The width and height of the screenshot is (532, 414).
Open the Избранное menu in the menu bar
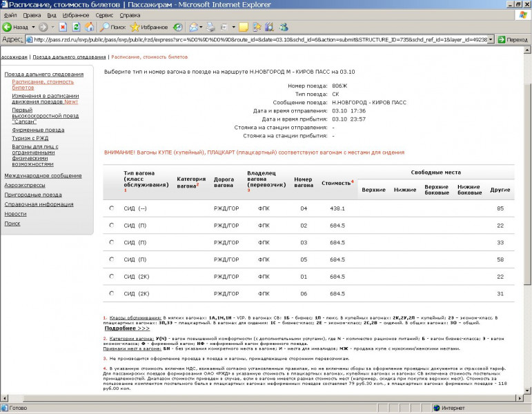point(76,15)
